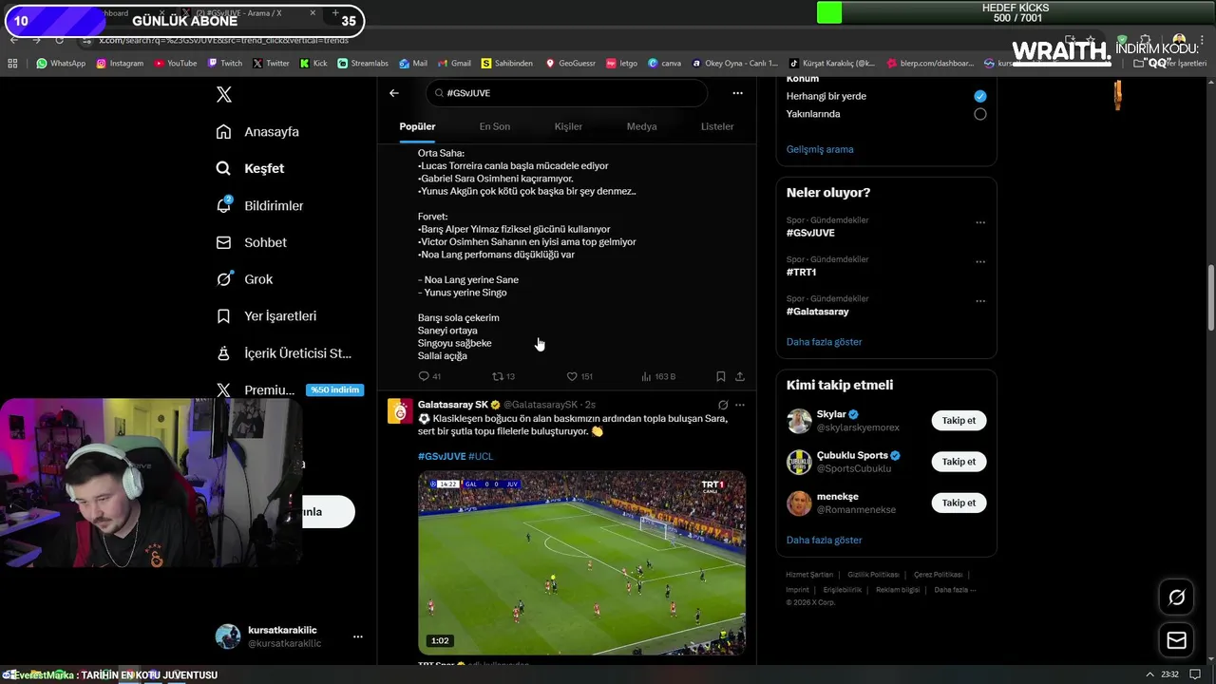Follow menekşe with Takip et
This screenshot has height=684, width=1216.
tap(959, 503)
